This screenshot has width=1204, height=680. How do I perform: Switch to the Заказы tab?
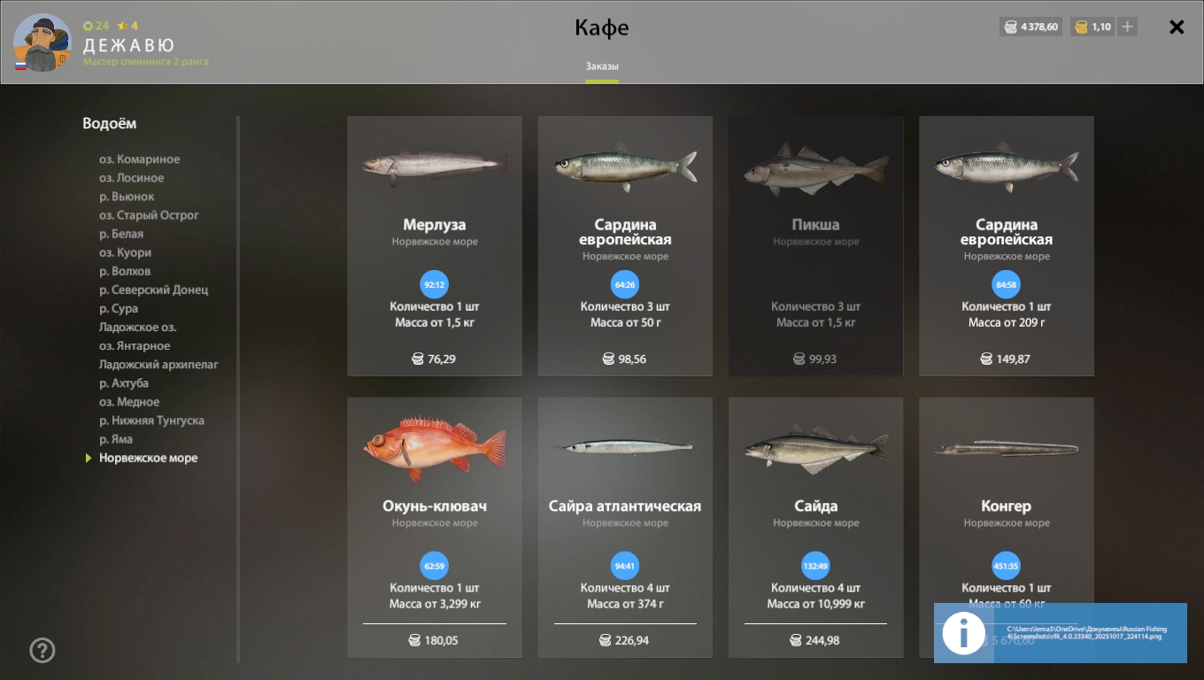coord(602,66)
